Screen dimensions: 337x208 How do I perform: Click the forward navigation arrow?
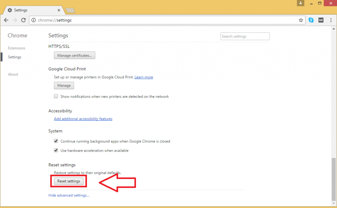(15, 20)
